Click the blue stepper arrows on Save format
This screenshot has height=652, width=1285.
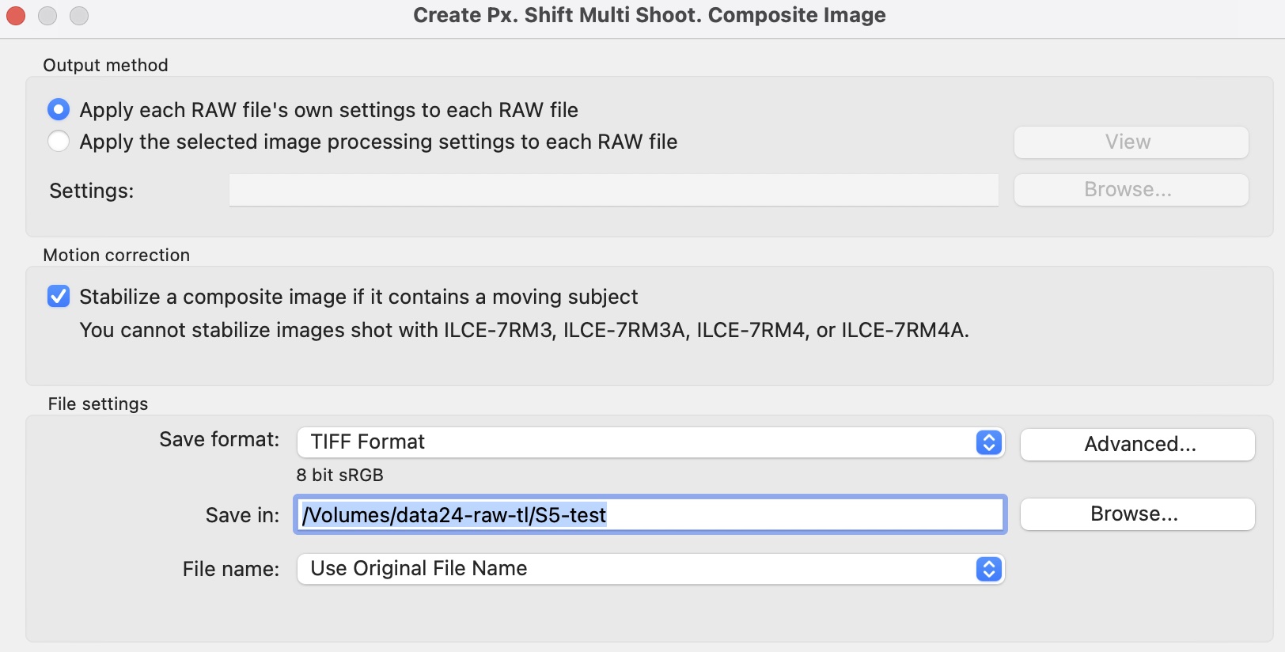(989, 442)
